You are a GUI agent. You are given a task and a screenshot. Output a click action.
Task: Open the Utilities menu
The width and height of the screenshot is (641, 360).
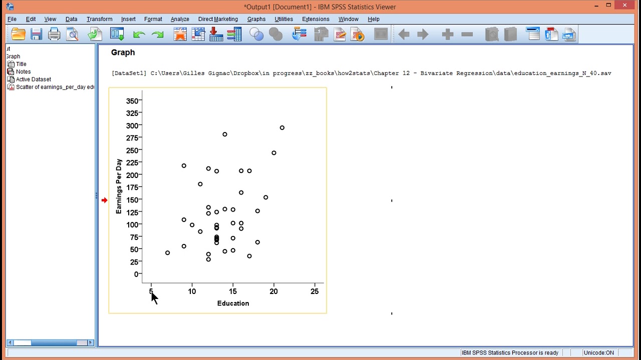pos(283,19)
